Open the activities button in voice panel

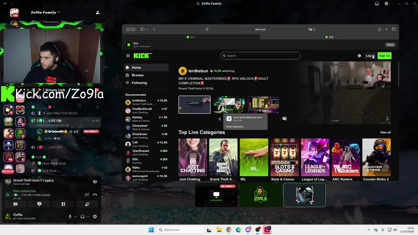[63, 204]
